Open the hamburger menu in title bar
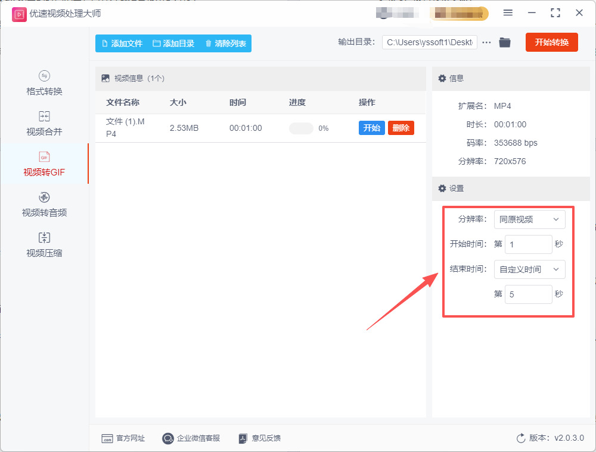This screenshot has width=596, height=452. [508, 13]
